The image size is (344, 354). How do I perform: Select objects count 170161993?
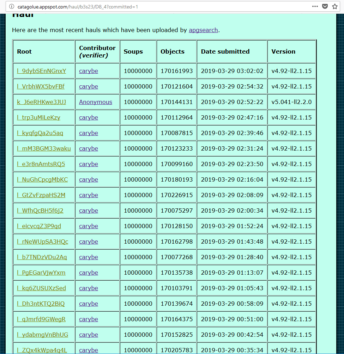pos(177,71)
